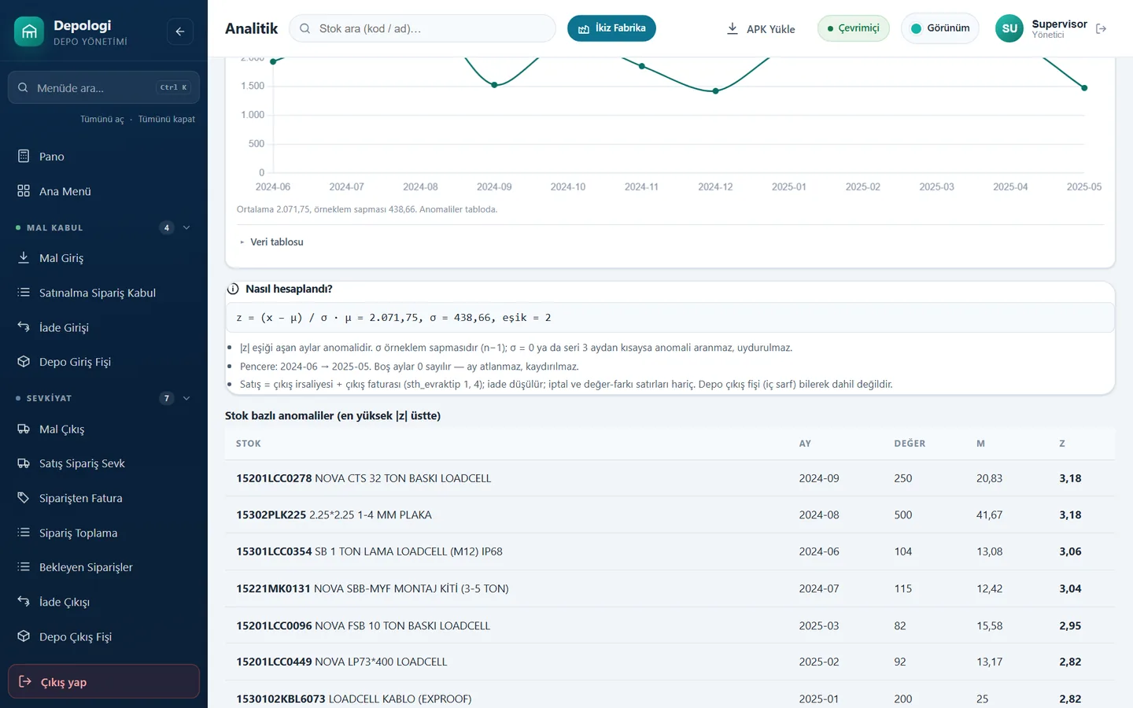Viewport: 1133px width, 708px height.
Task: Click the Ana Menü grid icon
Action: pyautogui.click(x=24, y=190)
